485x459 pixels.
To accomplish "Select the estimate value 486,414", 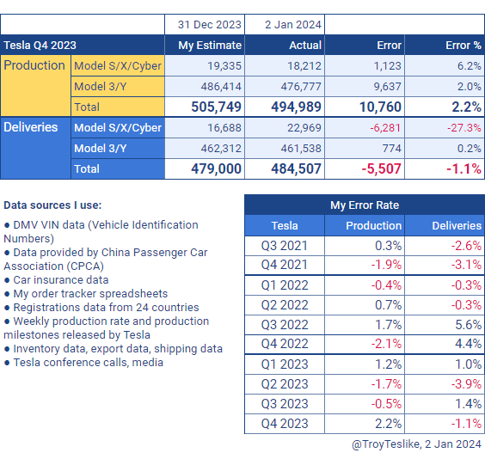I will click(x=205, y=87).
